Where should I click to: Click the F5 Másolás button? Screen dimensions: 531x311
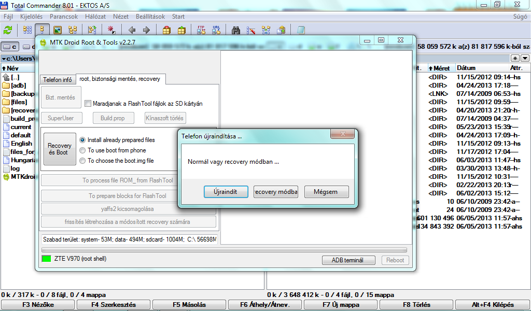coord(189,305)
